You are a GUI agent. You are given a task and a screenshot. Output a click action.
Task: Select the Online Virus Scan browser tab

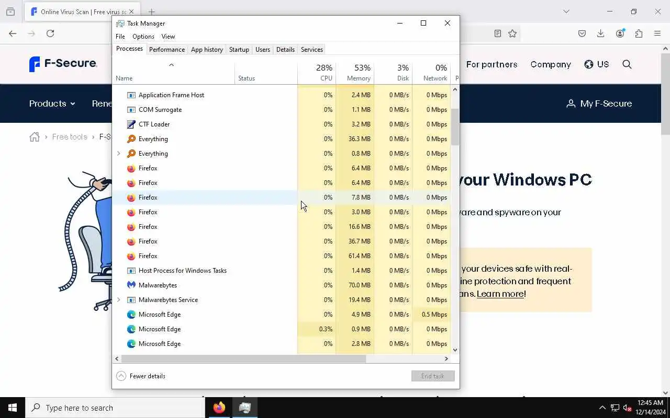coord(81,11)
